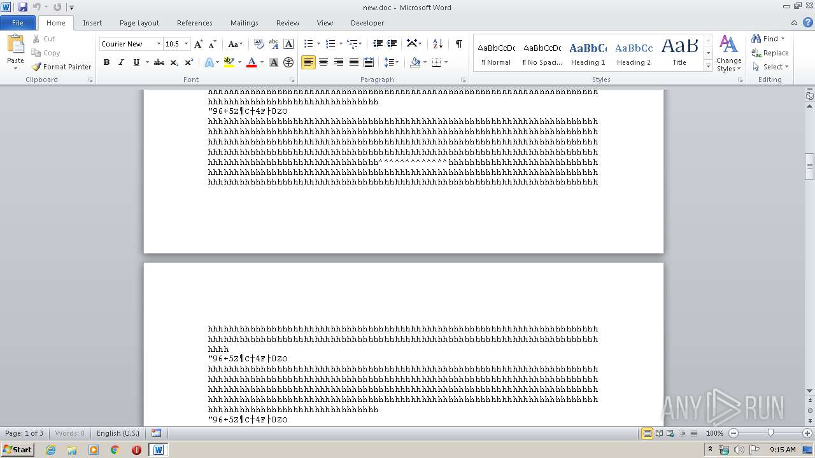Apply the Title style

coord(679,52)
